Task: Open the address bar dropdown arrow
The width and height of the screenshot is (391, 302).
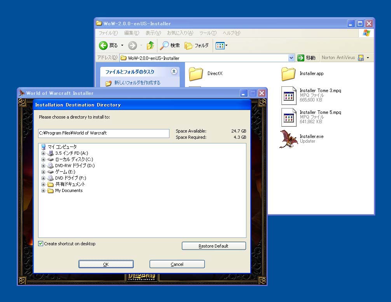Action: (x=292, y=58)
